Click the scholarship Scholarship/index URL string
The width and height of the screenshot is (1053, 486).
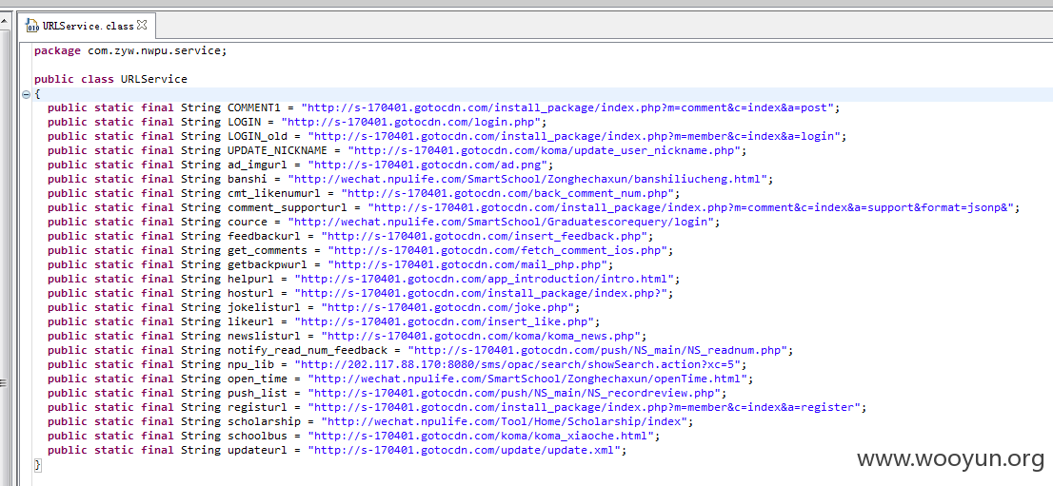504,421
